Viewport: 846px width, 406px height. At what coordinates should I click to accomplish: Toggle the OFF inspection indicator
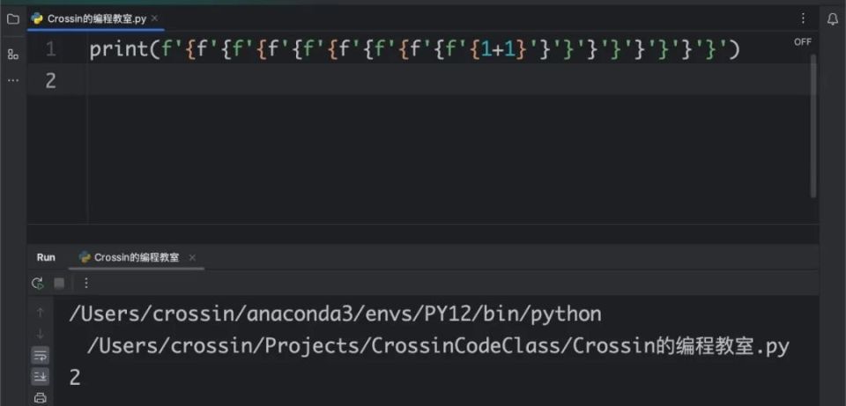coord(802,42)
